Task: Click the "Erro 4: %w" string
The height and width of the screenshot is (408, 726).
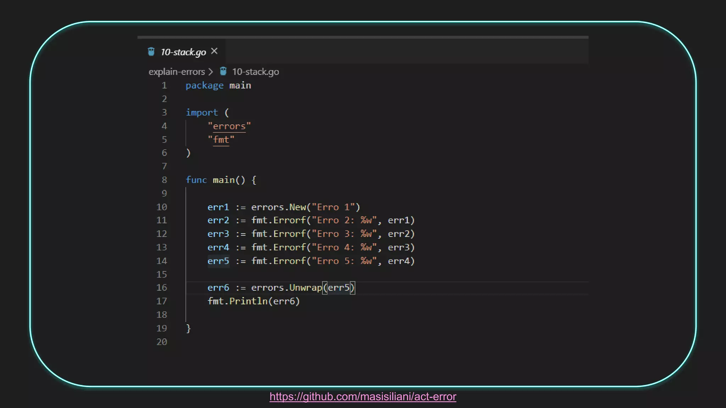Action: [x=344, y=247]
